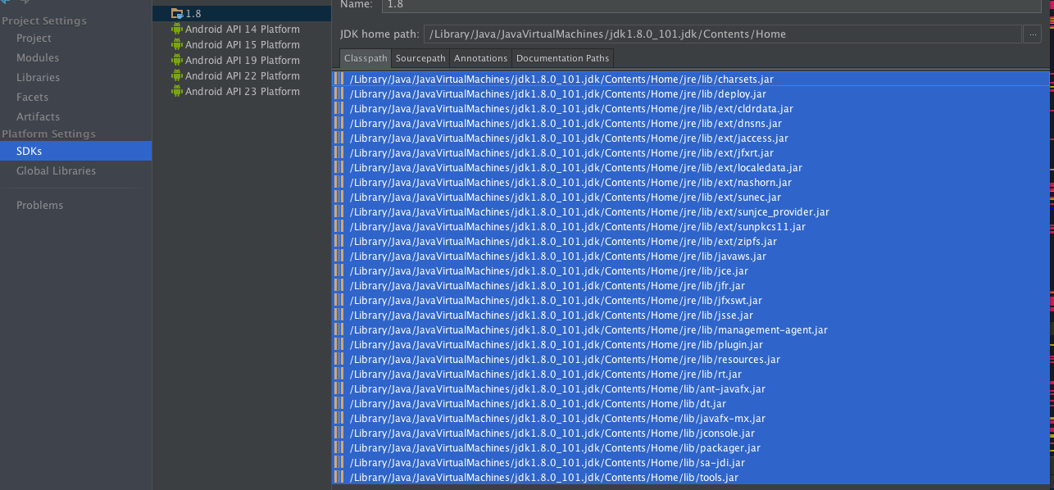Click the jar icon of jconsole.jar row
This screenshot has width=1054, height=490.
pos(339,433)
